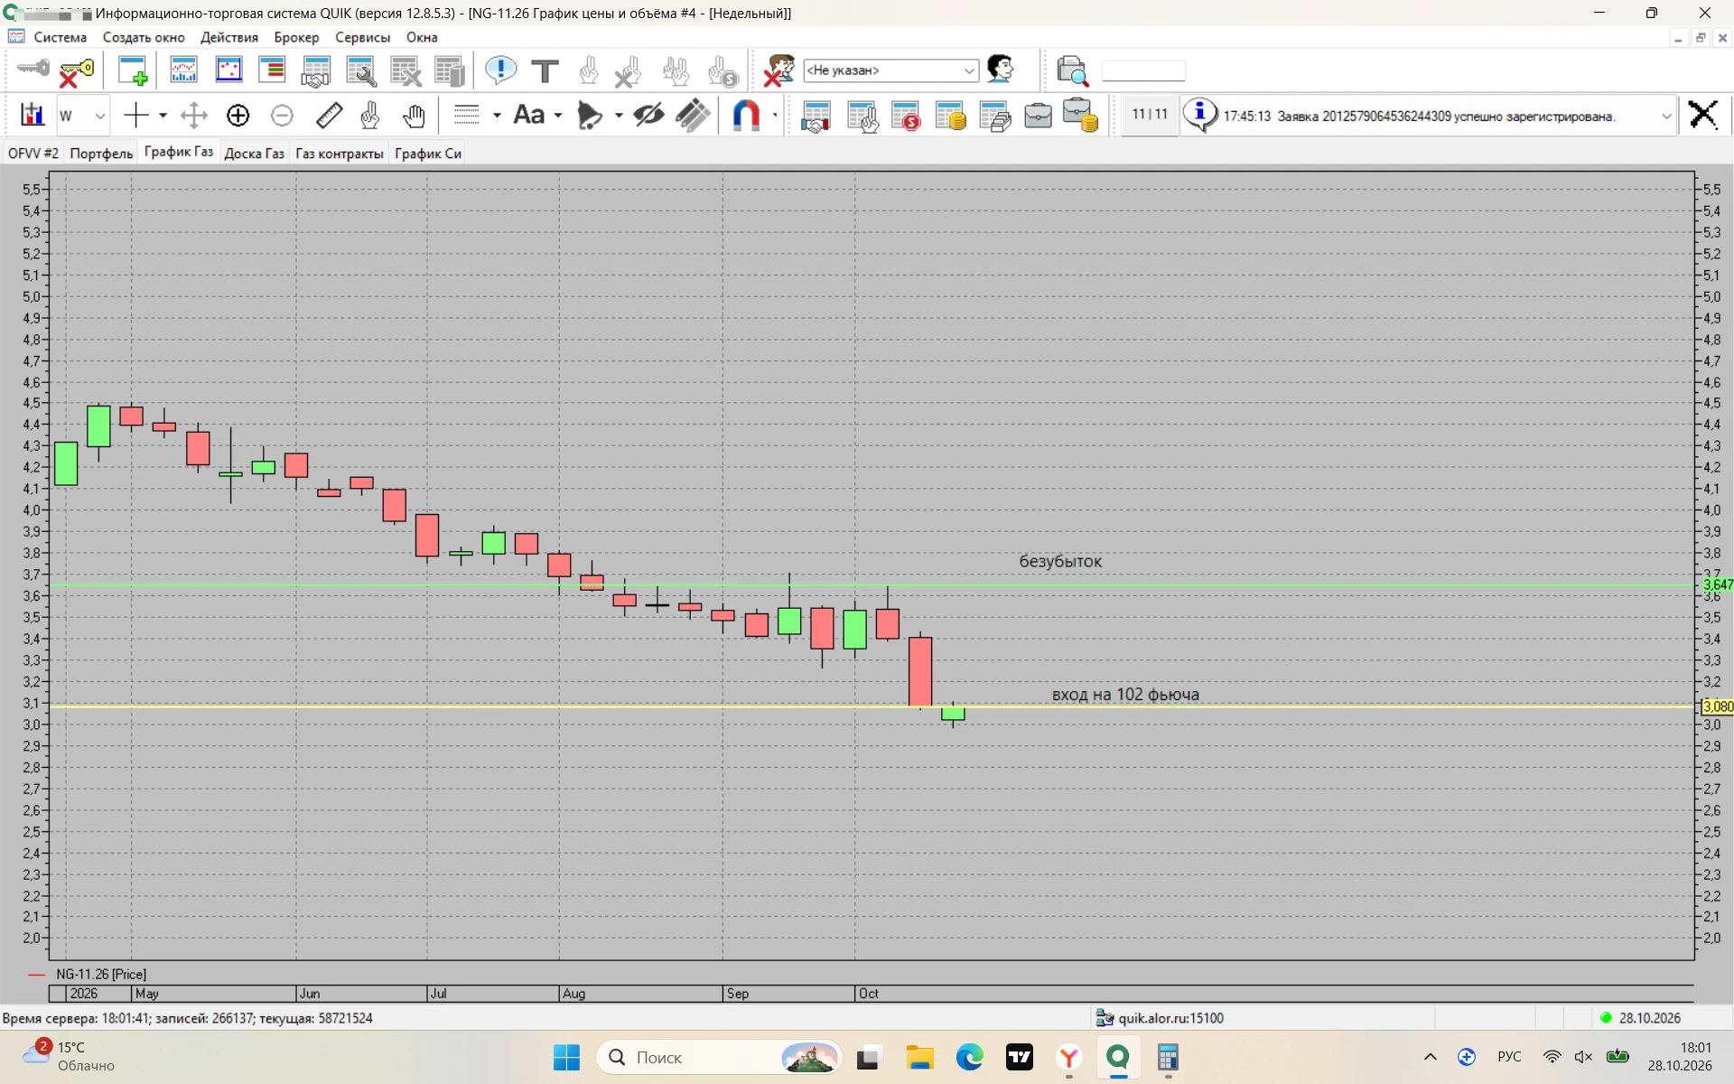
Task: Select the bold T text icon
Action: click(x=545, y=70)
